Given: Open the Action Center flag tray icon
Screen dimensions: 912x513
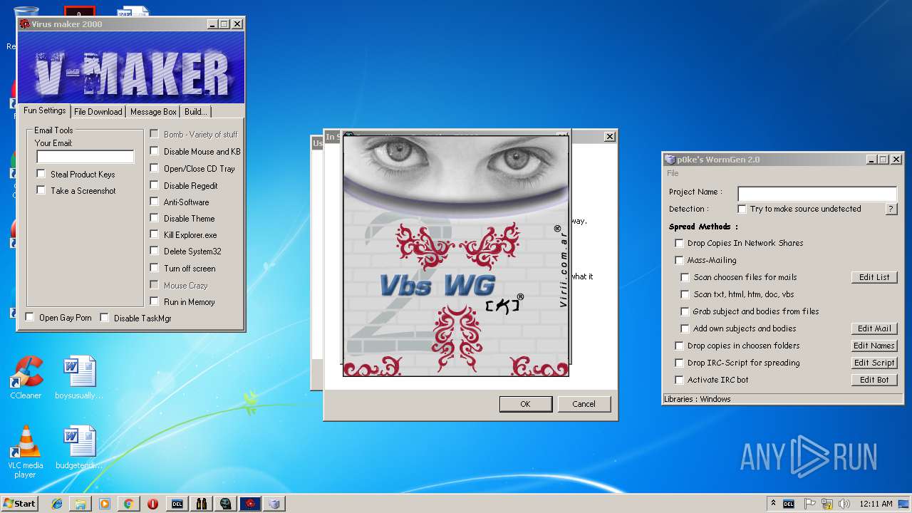Looking at the screenshot, I should point(810,504).
